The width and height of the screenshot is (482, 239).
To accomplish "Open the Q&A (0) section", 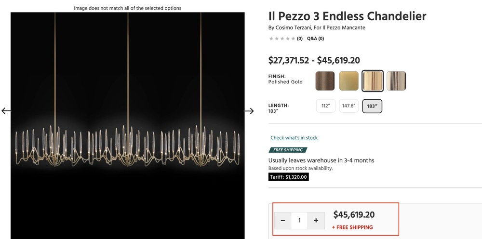I will (315, 39).
